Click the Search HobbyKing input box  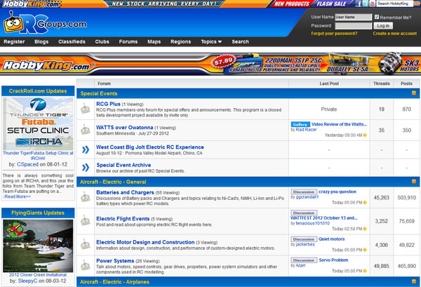coord(394,4)
